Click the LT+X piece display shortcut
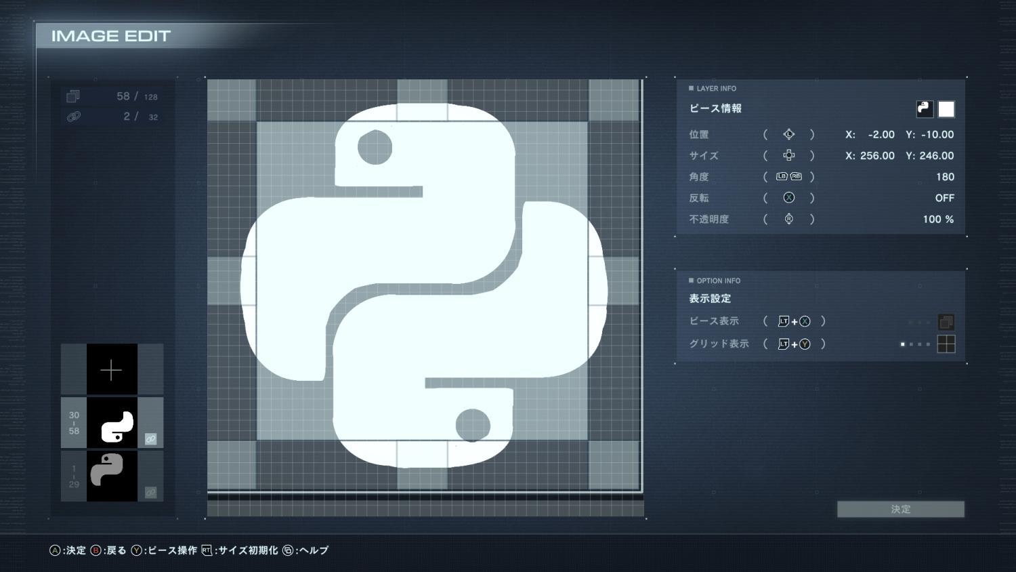 point(794,321)
